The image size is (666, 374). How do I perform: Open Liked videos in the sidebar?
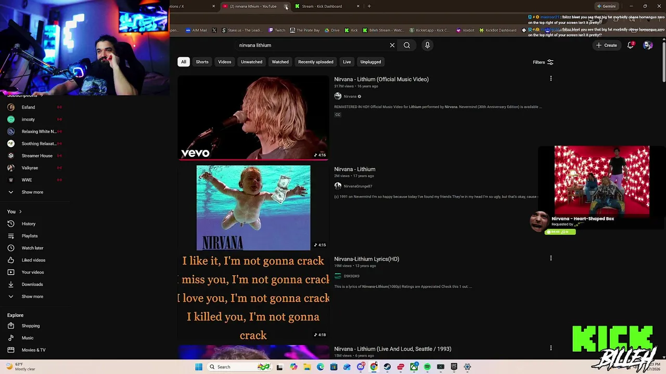coord(33,260)
